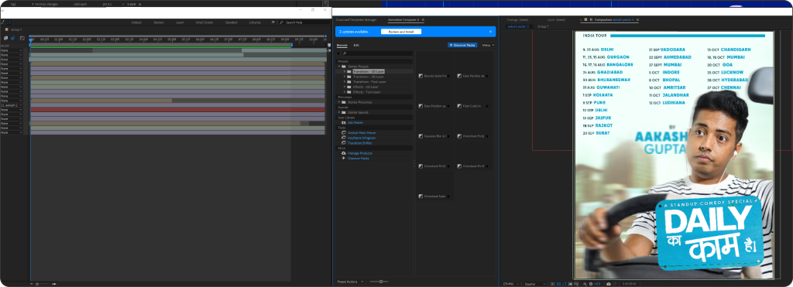
Task: Click the Review and Install button
Action: pos(401,31)
